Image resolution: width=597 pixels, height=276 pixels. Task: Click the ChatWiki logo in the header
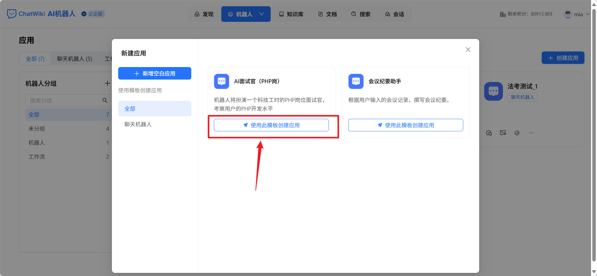coord(41,14)
